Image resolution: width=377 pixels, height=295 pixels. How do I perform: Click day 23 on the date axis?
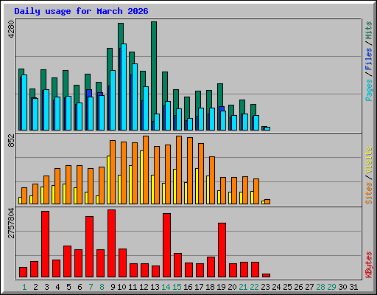(x=265, y=287)
